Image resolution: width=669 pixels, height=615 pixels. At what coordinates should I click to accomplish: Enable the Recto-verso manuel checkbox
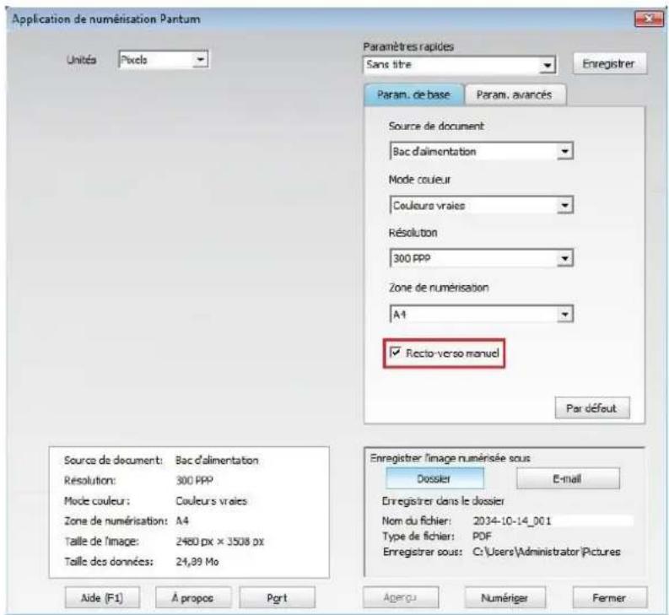[396, 353]
